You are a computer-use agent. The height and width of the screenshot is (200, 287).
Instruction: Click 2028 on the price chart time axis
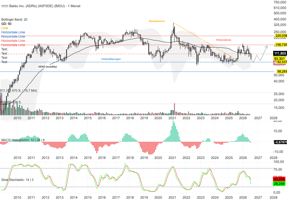(x=273, y=118)
